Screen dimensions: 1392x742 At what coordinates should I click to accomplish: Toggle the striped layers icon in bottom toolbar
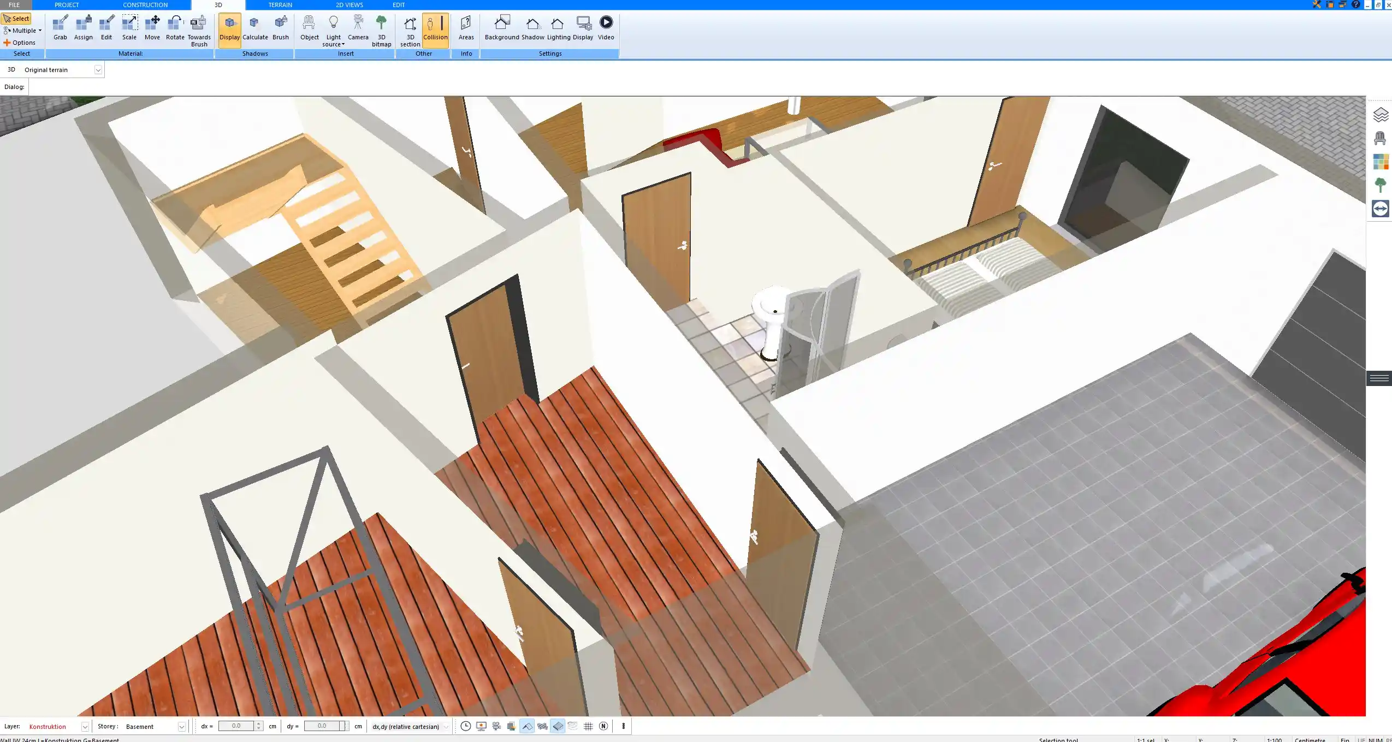click(x=542, y=726)
